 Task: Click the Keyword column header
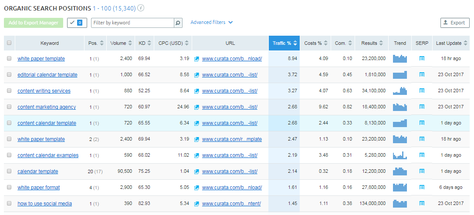coord(50,43)
